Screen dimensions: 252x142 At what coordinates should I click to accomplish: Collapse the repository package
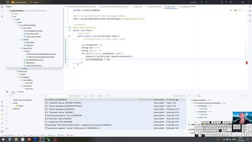[20, 48]
